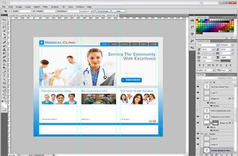Open the pixels/inch resolution unit dropdown

[x=92, y=11]
